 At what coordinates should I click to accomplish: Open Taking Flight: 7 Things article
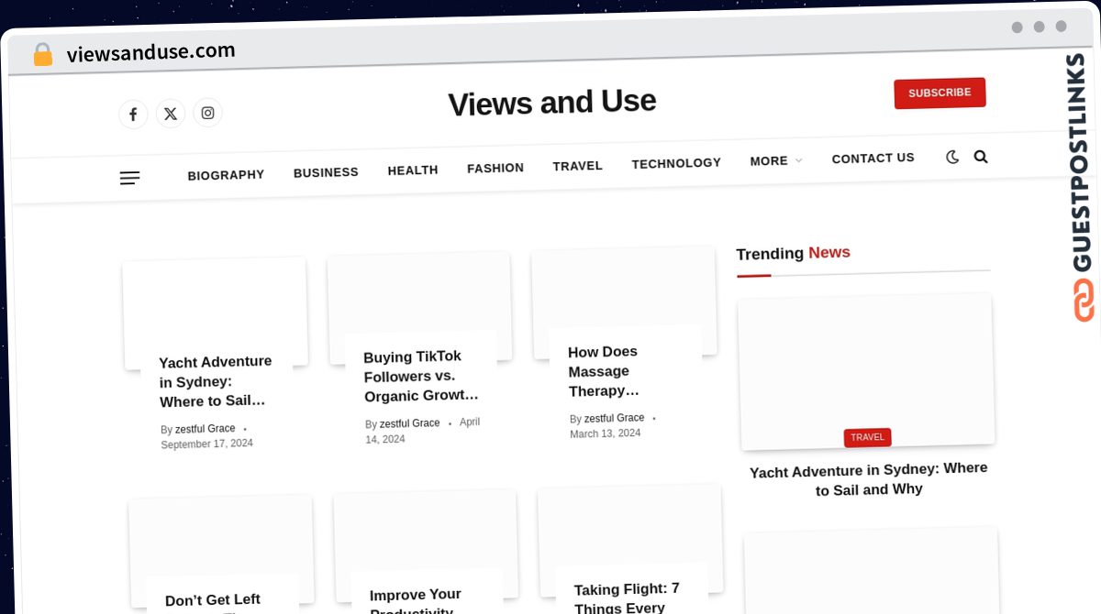click(628, 598)
